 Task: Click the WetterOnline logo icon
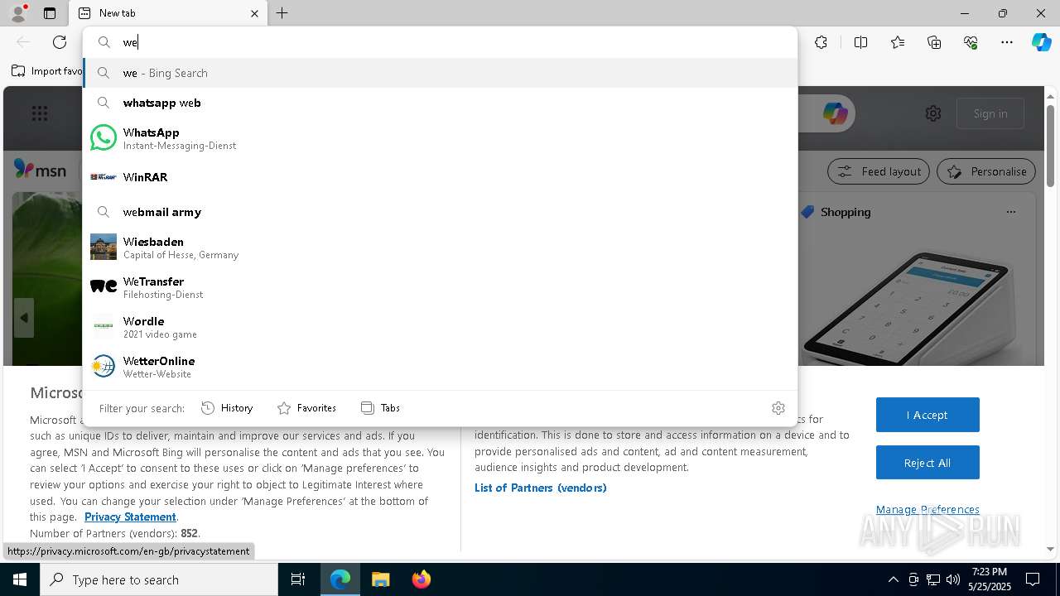point(104,366)
